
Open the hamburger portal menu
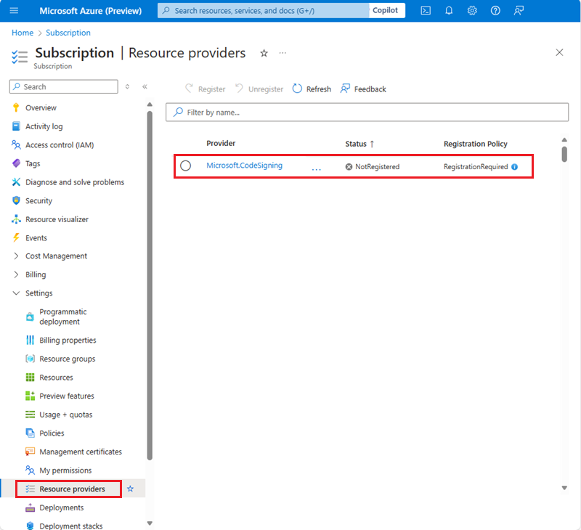click(14, 10)
